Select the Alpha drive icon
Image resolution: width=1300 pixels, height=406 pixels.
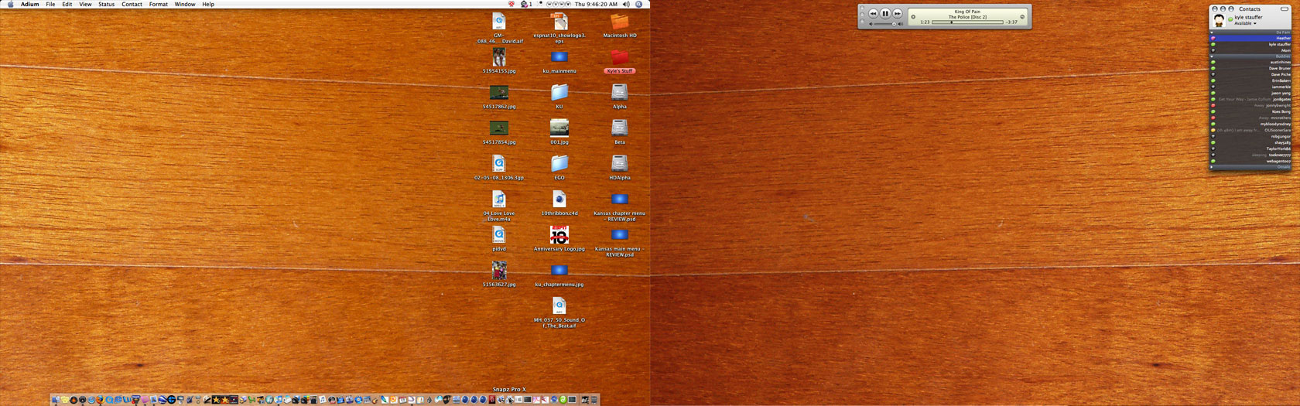click(x=620, y=92)
